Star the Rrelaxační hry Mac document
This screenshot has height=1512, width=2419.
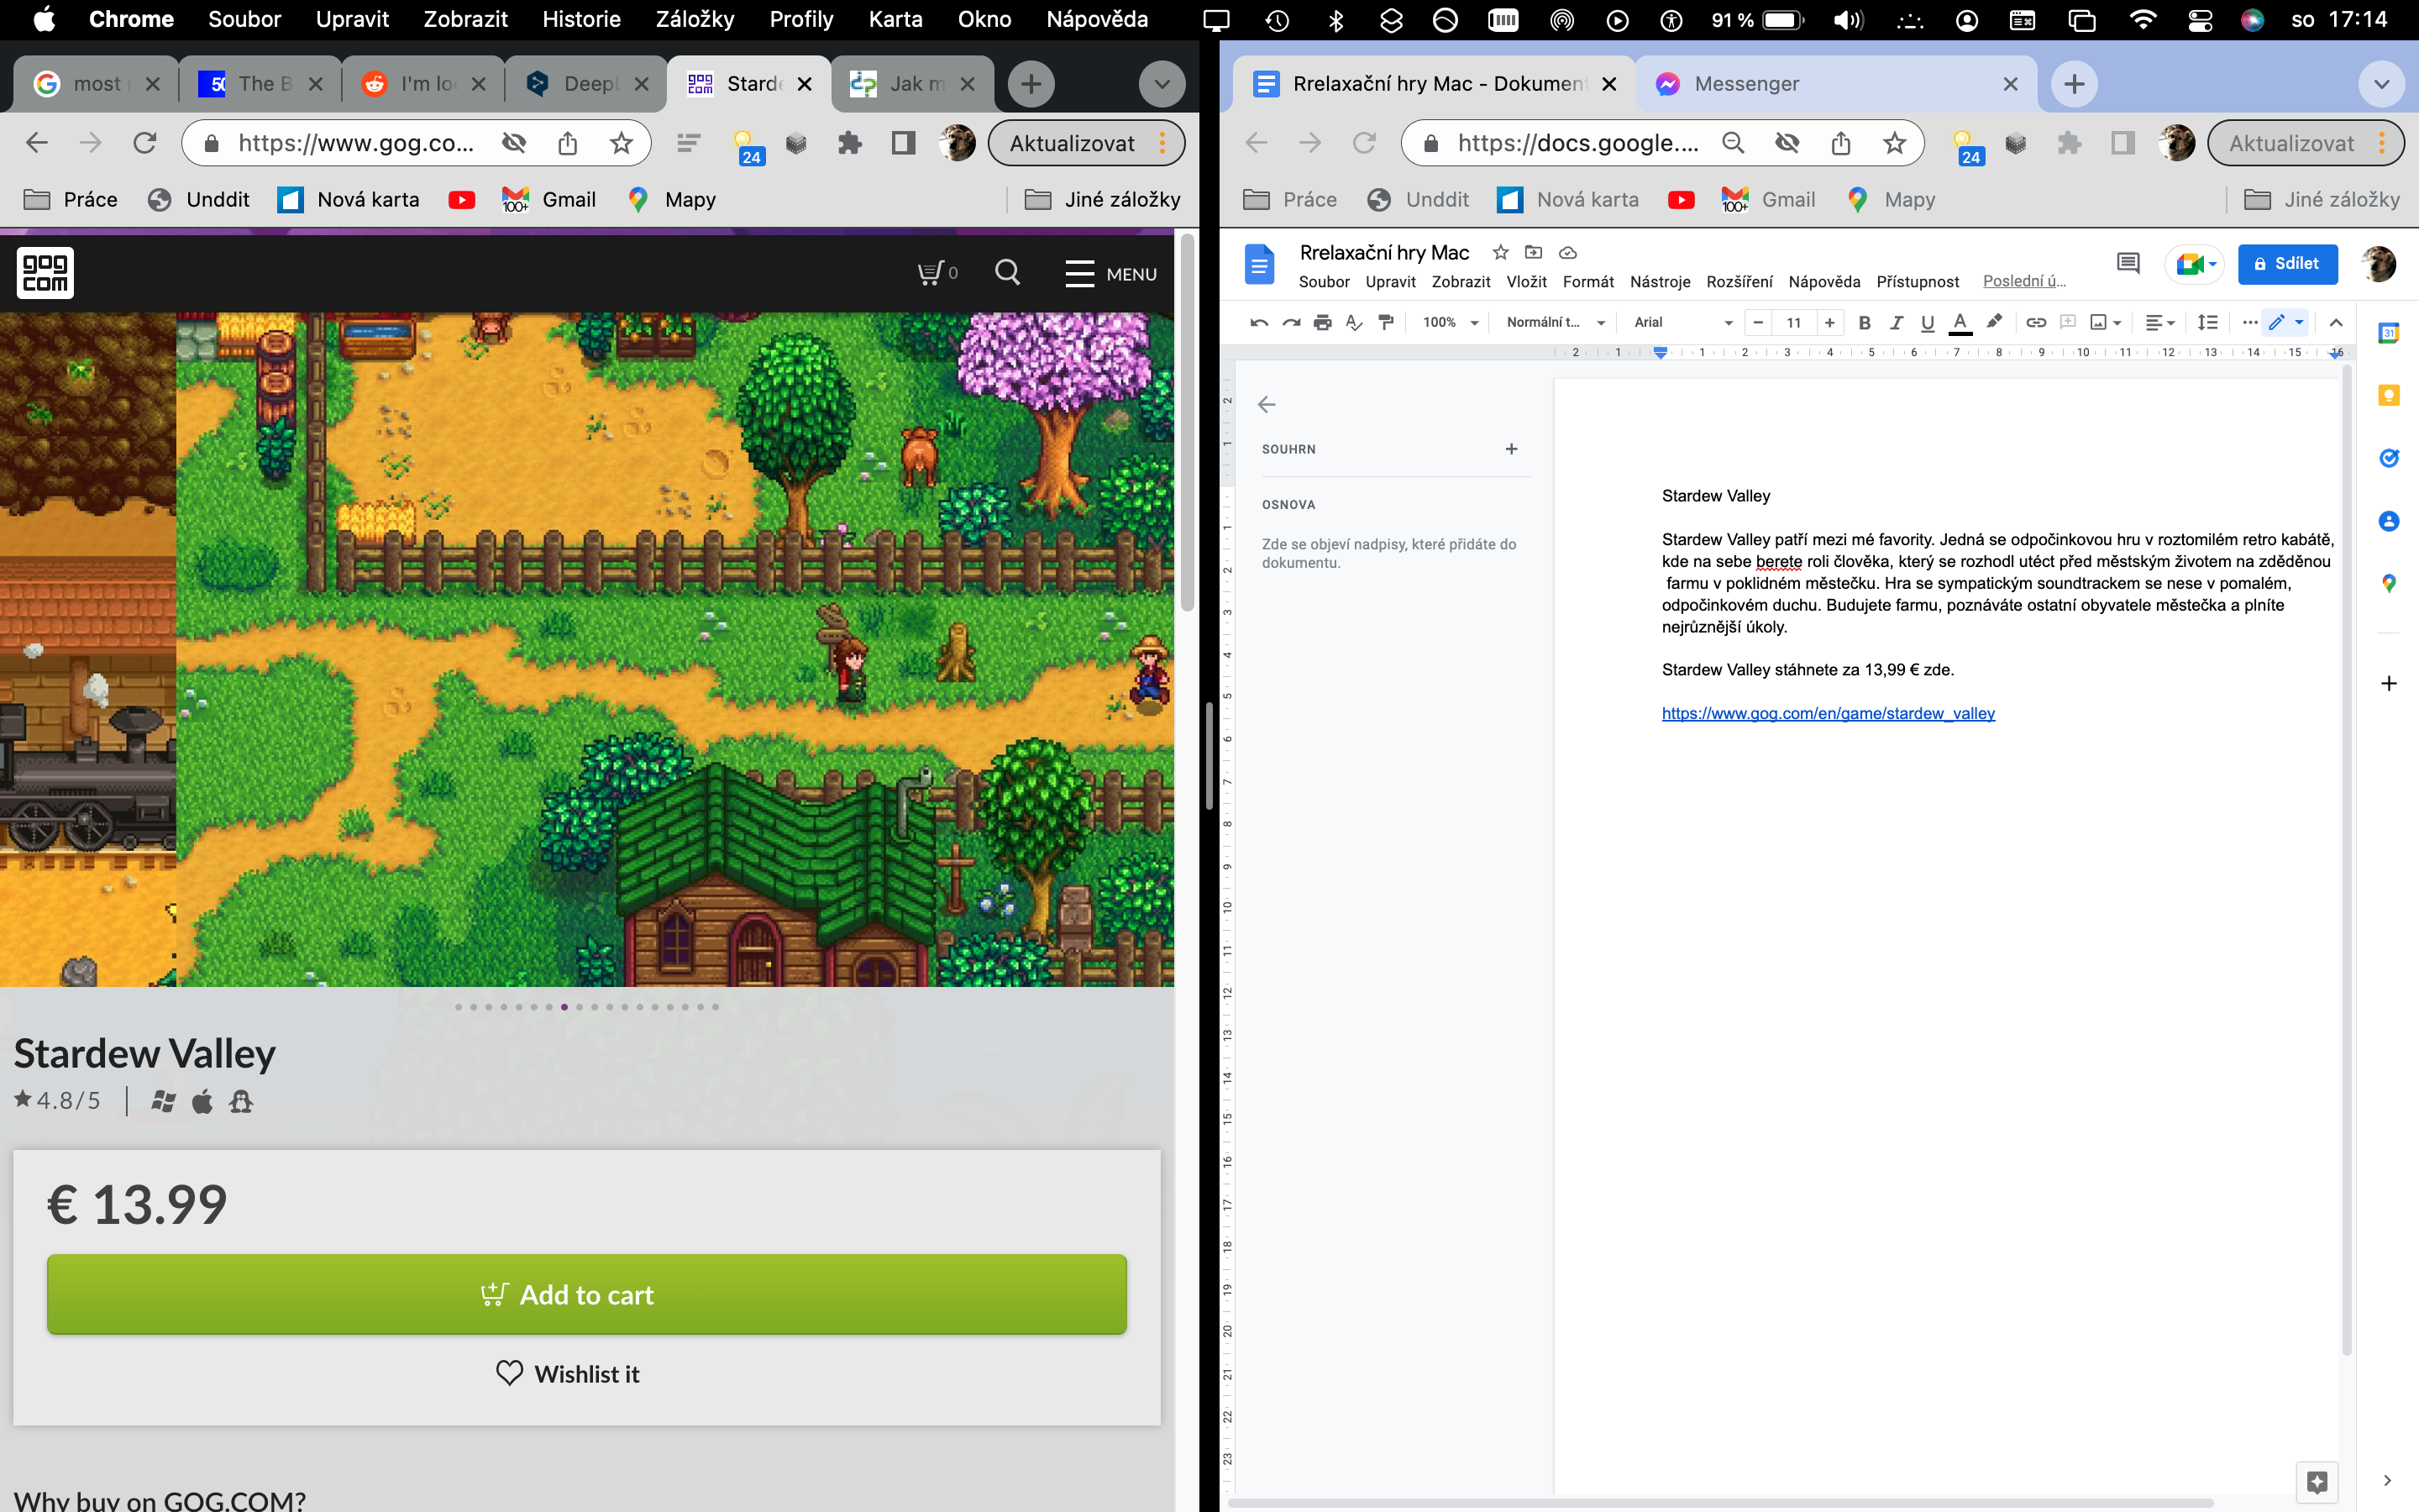click(1499, 252)
